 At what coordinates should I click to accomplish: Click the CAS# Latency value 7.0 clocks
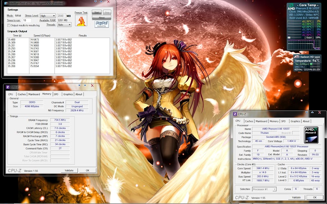click(x=60, y=128)
